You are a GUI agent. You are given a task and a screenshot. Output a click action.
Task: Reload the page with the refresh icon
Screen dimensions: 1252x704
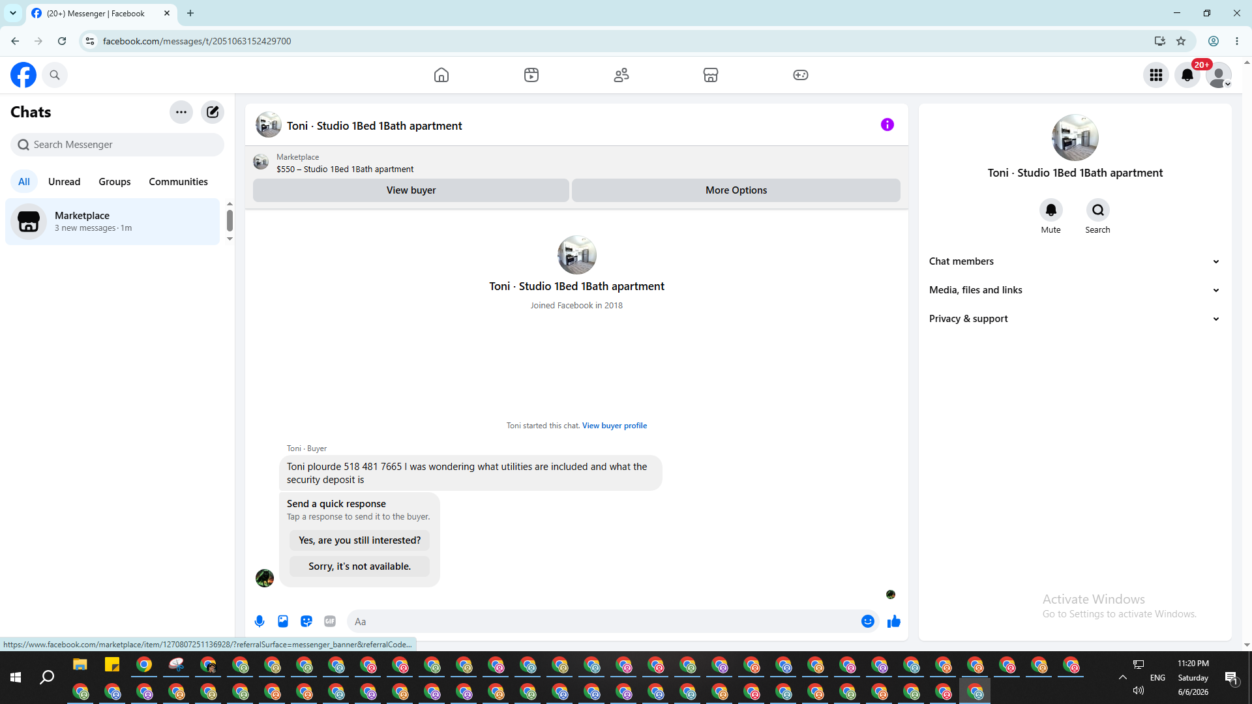(62, 41)
